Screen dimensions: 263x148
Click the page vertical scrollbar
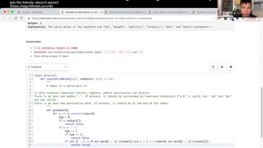point(262,112)
